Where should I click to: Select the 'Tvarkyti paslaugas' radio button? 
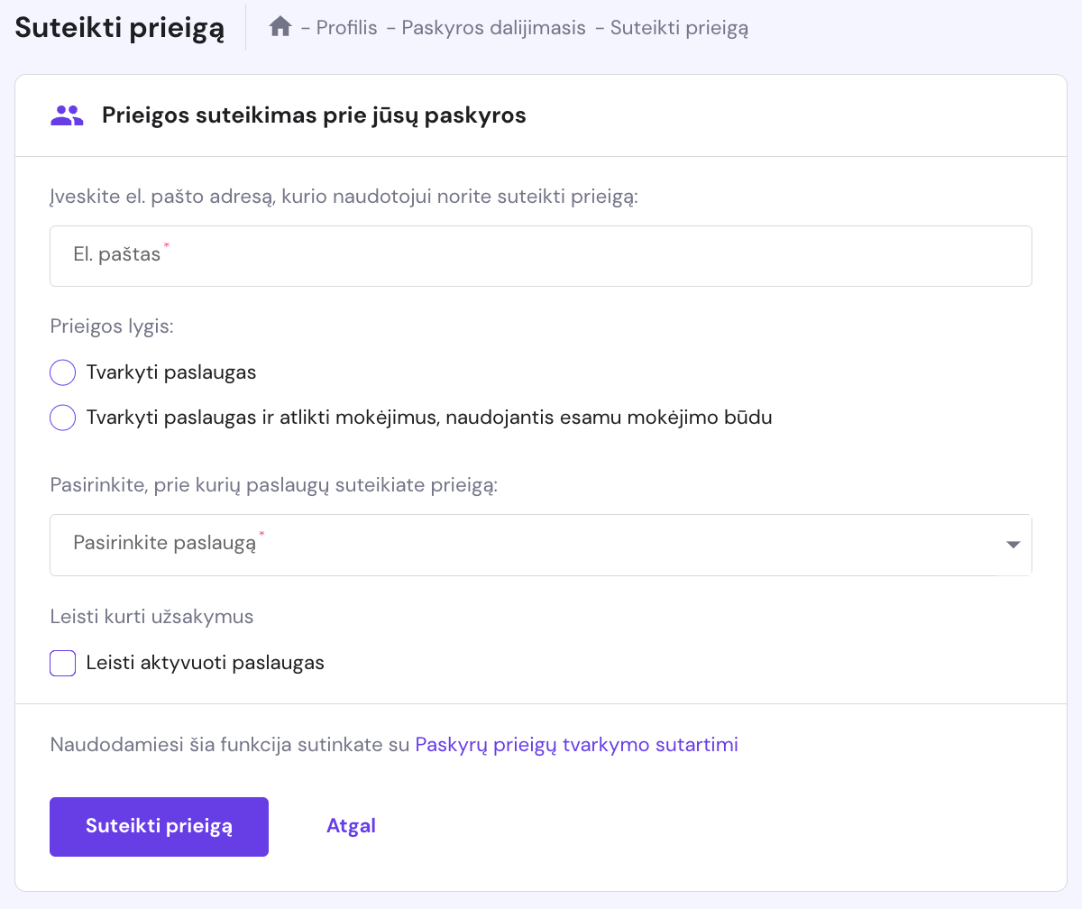pyautogui.click(x=62, y=372)
